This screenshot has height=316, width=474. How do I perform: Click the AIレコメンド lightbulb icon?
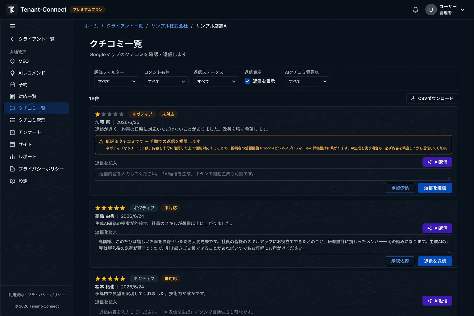pos(12,73)
